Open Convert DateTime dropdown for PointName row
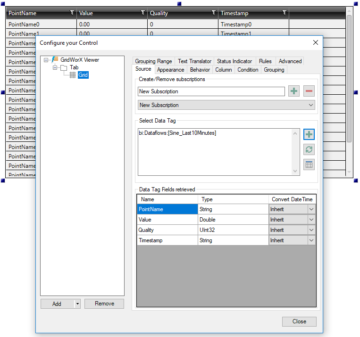Screen dimensions: 360x337 311,209
